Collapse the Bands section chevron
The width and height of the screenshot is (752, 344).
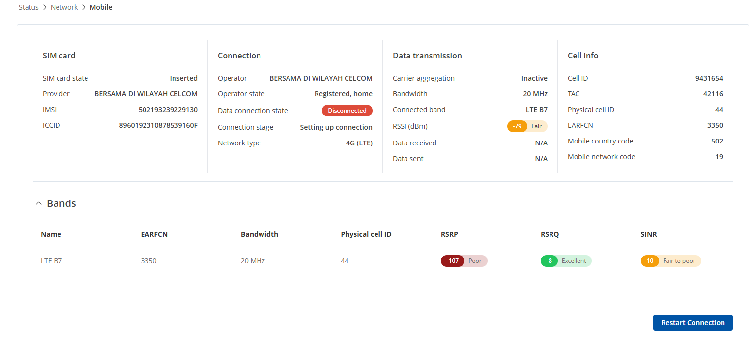tap(39, 203)
